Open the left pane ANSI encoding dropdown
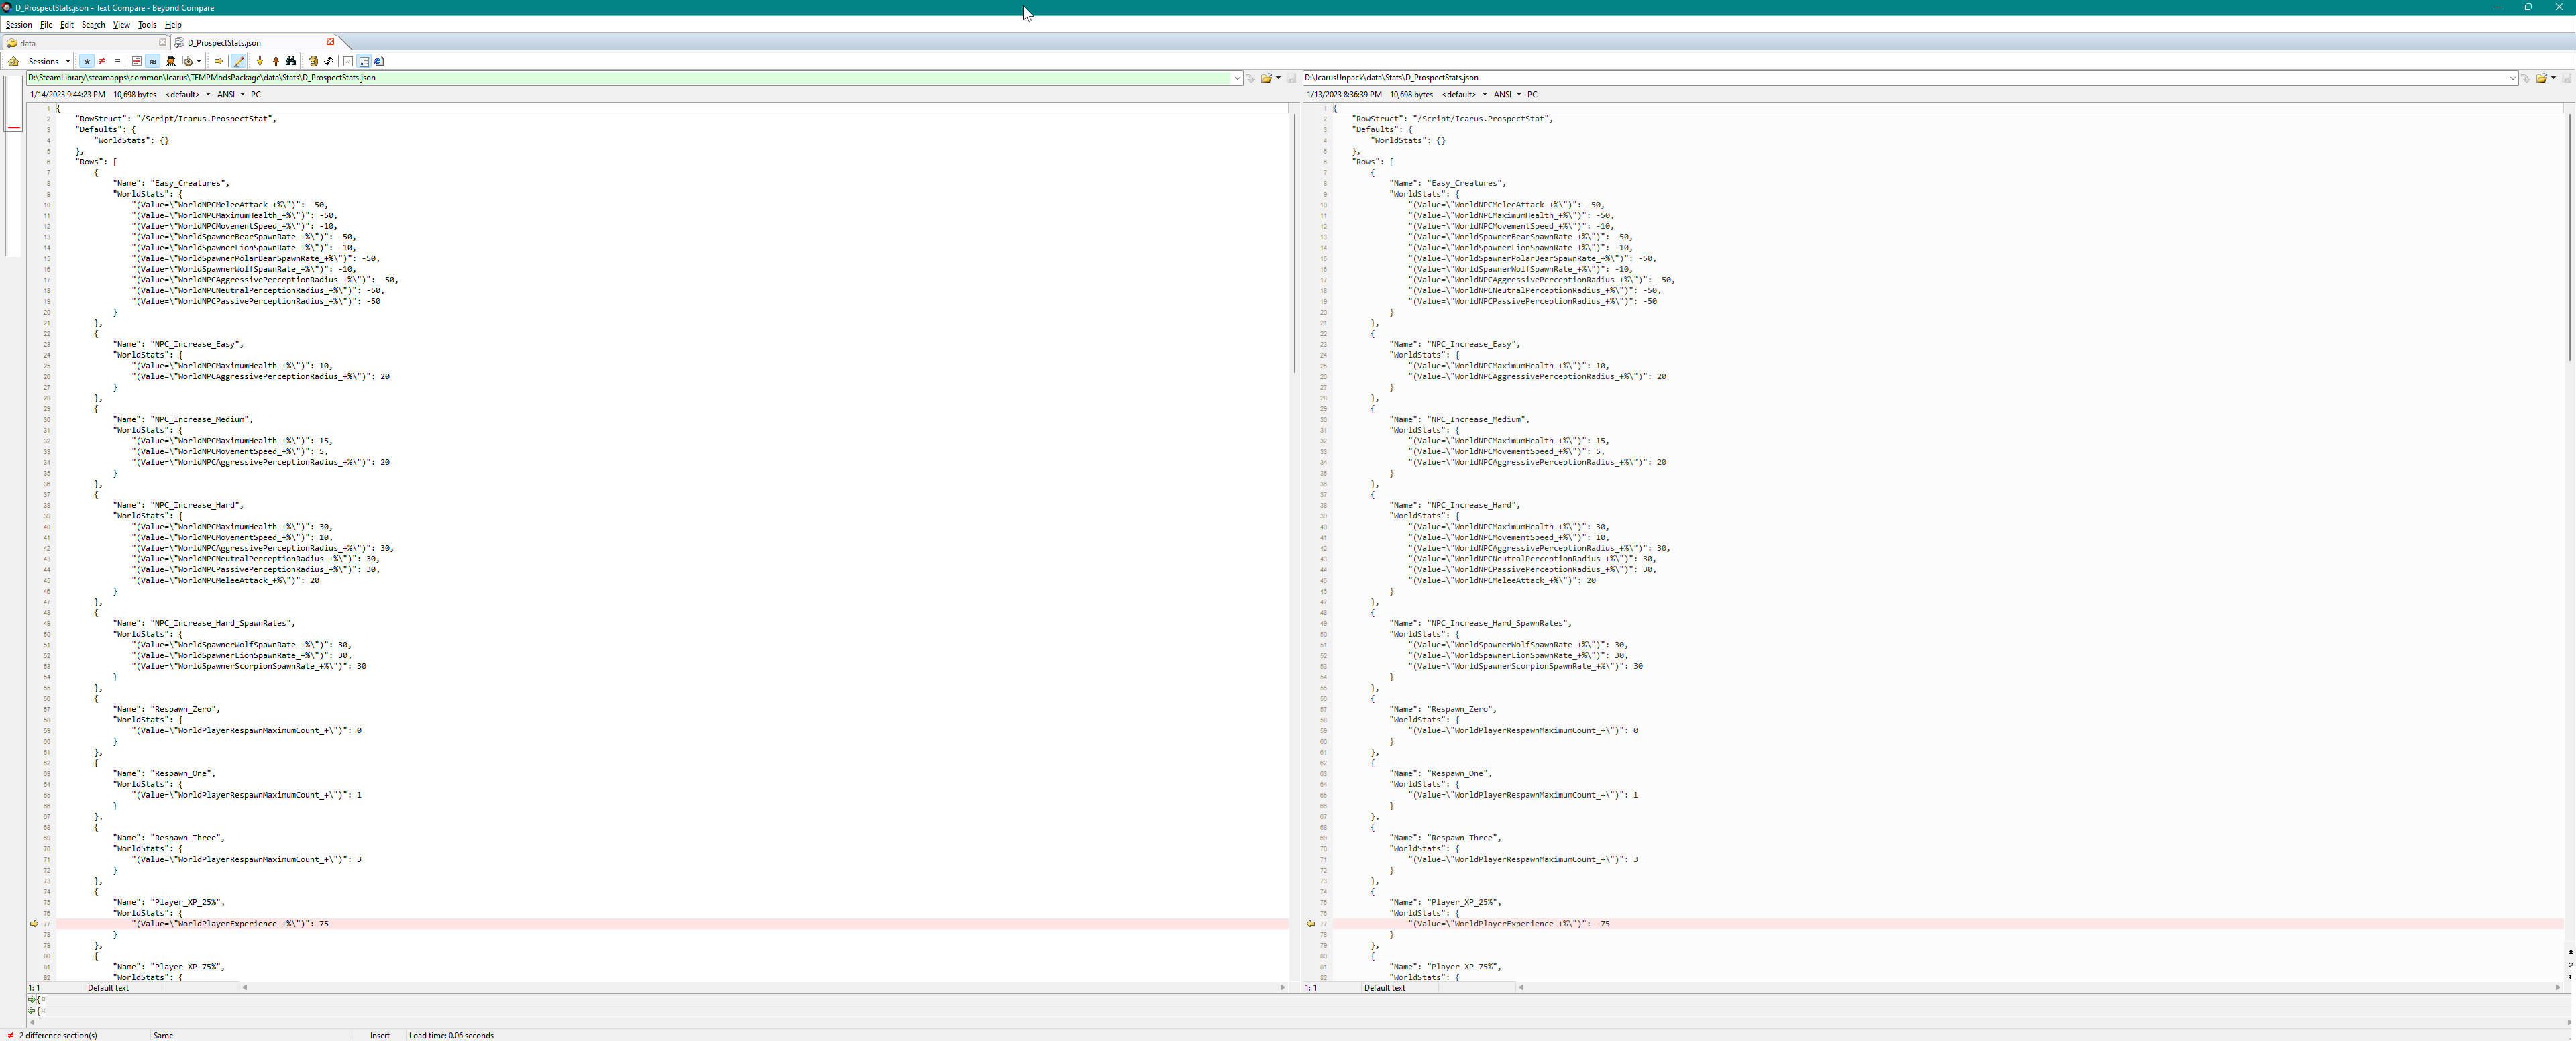The image size is (2576, 1041). pos(231,94)
